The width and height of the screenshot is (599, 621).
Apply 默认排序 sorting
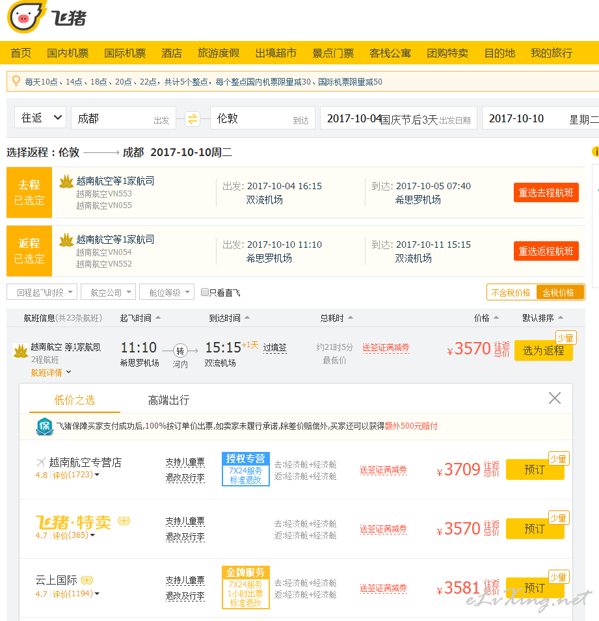tap(542, 318)
